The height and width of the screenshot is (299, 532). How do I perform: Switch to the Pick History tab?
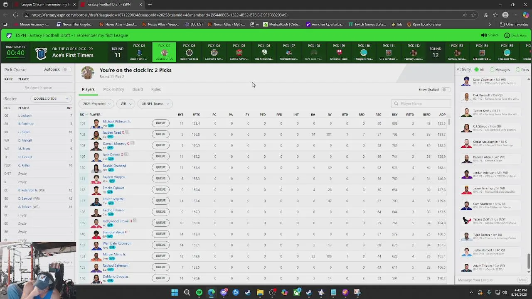tap(113, 90)
